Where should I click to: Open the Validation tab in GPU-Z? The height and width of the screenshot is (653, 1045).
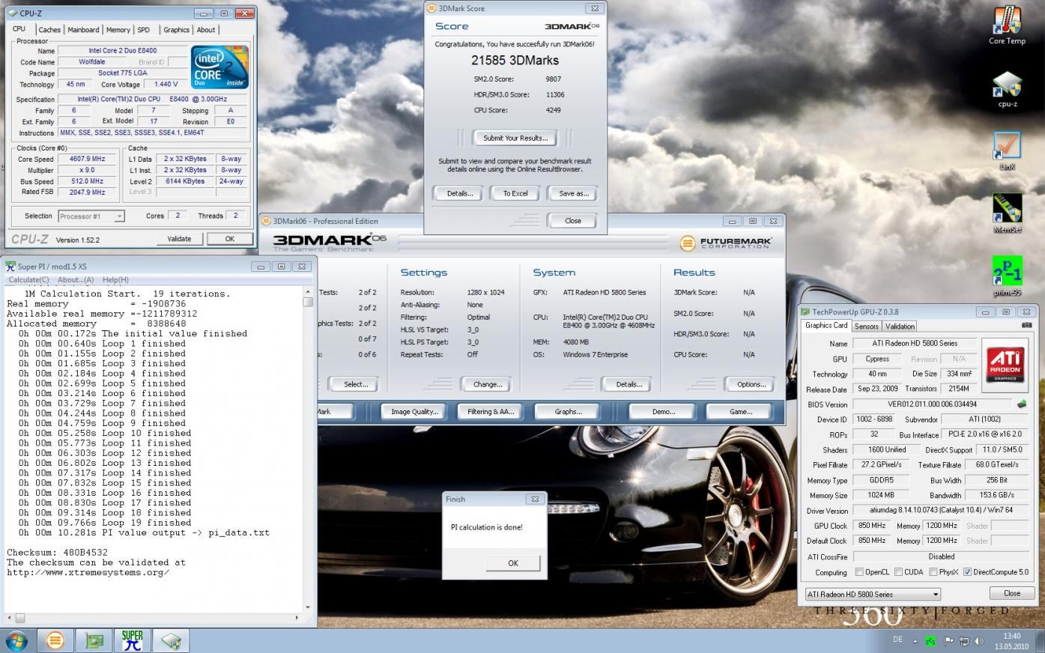coord(900,326)
